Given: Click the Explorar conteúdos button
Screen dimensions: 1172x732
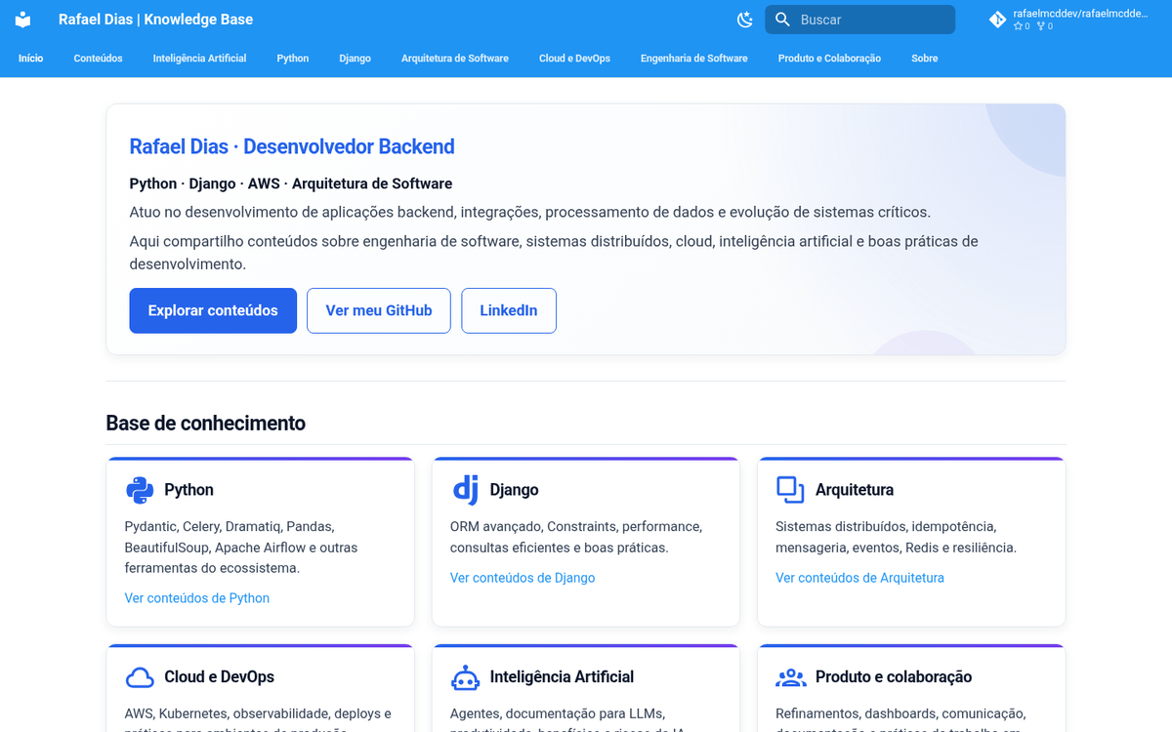Looking at the screenshot, I should coord(213,310).
